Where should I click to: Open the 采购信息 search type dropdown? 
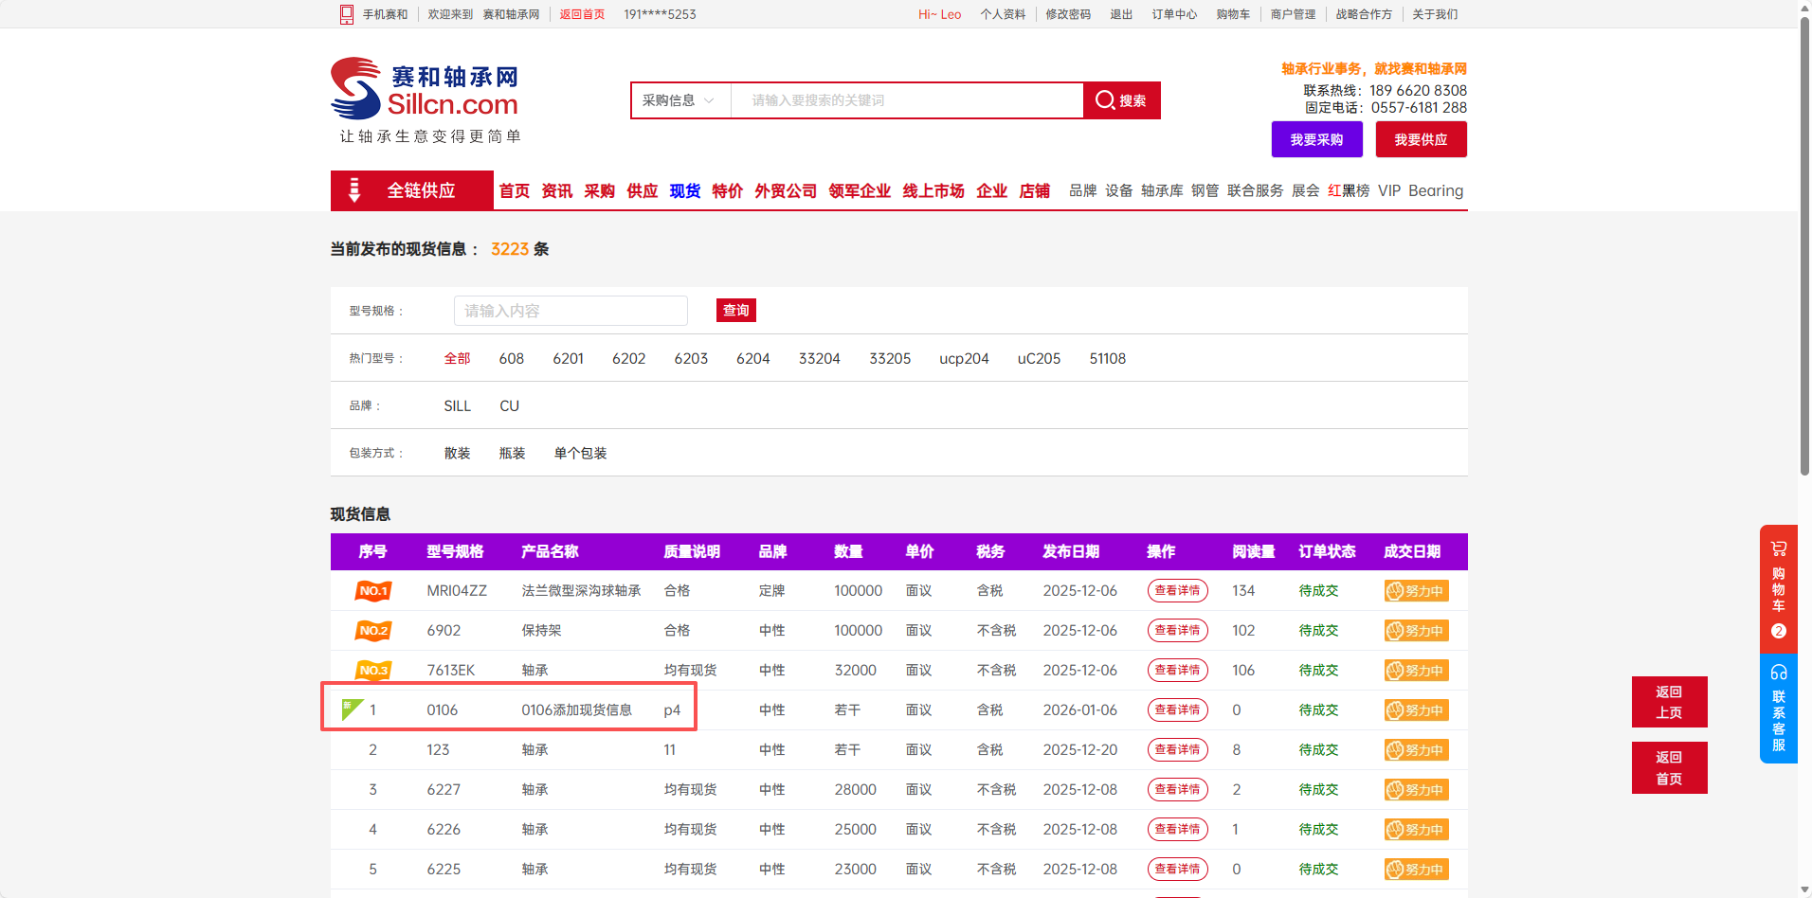point(679,100)
